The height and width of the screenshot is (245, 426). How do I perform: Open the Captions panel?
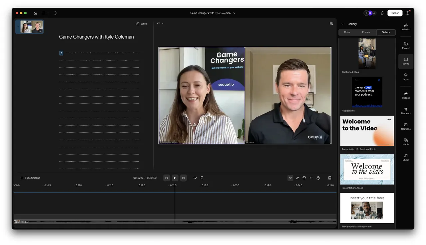[x=406, y=126]
